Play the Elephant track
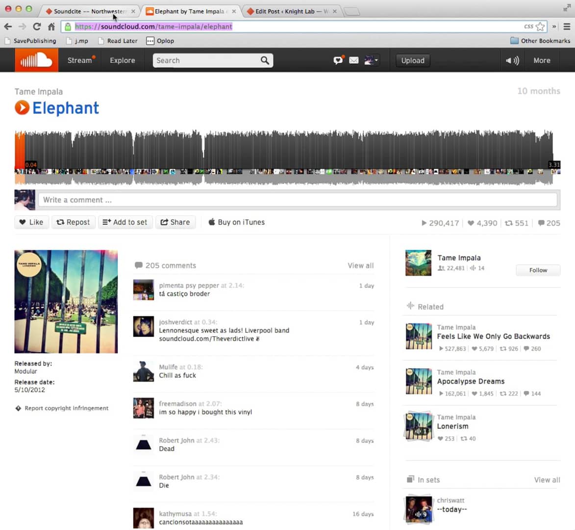This screenshot has height=530, width=575. pyautogui.click(x=22, y=107)
